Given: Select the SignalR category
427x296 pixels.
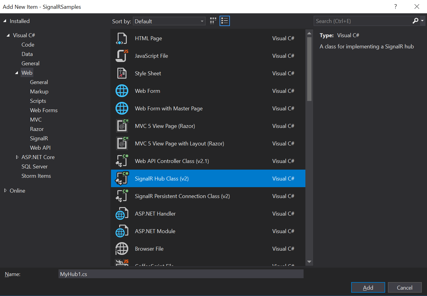Looking at the screenshot, I should pyautogui.click(x=39, y=138).
